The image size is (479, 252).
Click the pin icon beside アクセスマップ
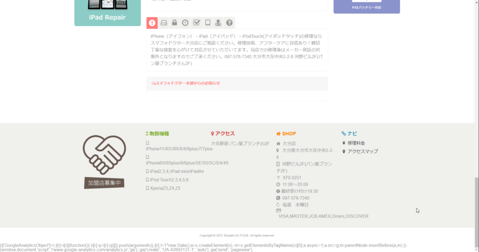click(344, 151)
